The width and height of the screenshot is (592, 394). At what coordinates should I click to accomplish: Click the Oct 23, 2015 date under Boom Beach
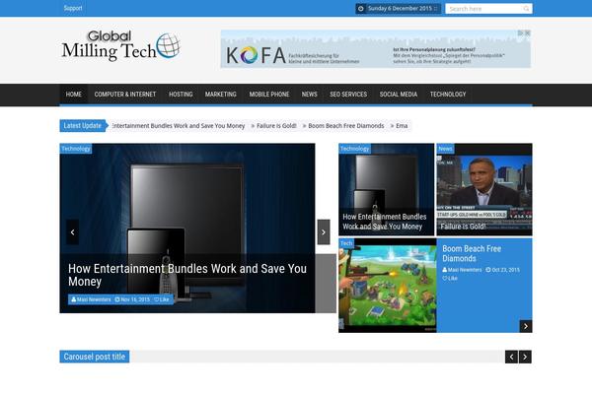pos(502,270)
